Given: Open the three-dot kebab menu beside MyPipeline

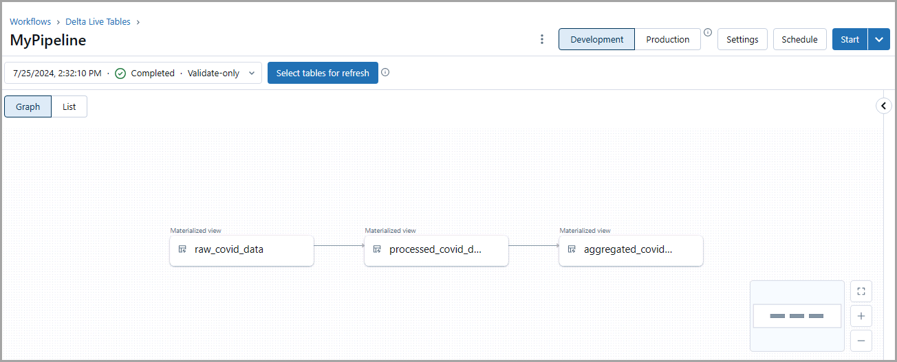Looking at the screenshot, I should click(x=542, y=39).
